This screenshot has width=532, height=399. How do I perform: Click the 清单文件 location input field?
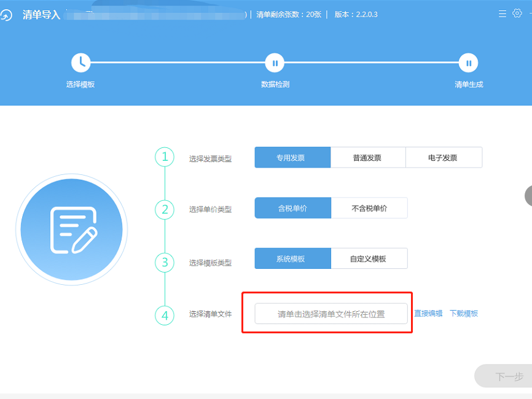click(331, 314)
